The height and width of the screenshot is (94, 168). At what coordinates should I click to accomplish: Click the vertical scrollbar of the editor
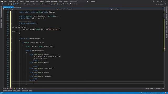tap(164, 49)
